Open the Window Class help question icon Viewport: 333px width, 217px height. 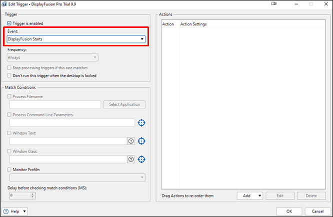pyautogui.click(x=131, y=159)
